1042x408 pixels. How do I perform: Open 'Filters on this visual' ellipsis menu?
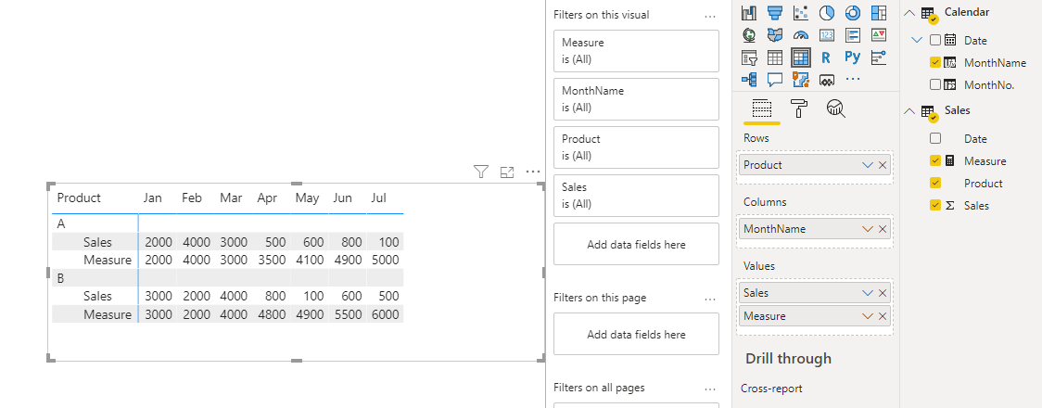710,16
